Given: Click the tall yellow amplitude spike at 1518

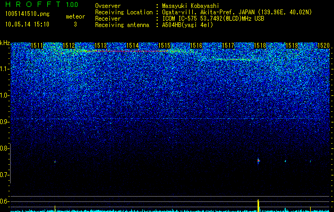Looking at the screenshot, I should coord(258,206).
